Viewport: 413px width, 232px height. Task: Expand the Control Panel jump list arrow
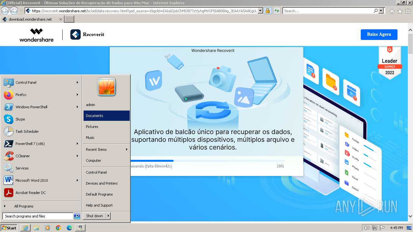point(77,82)
